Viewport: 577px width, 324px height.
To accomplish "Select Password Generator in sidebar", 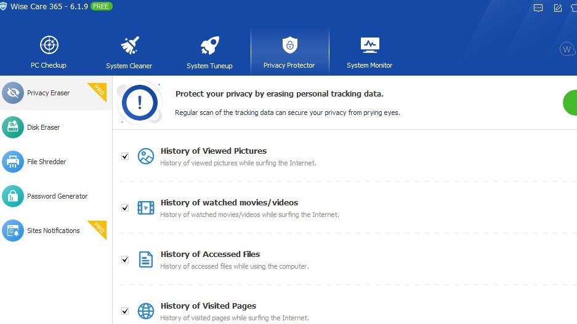I will pyautogui.click(x=57, y=196).
